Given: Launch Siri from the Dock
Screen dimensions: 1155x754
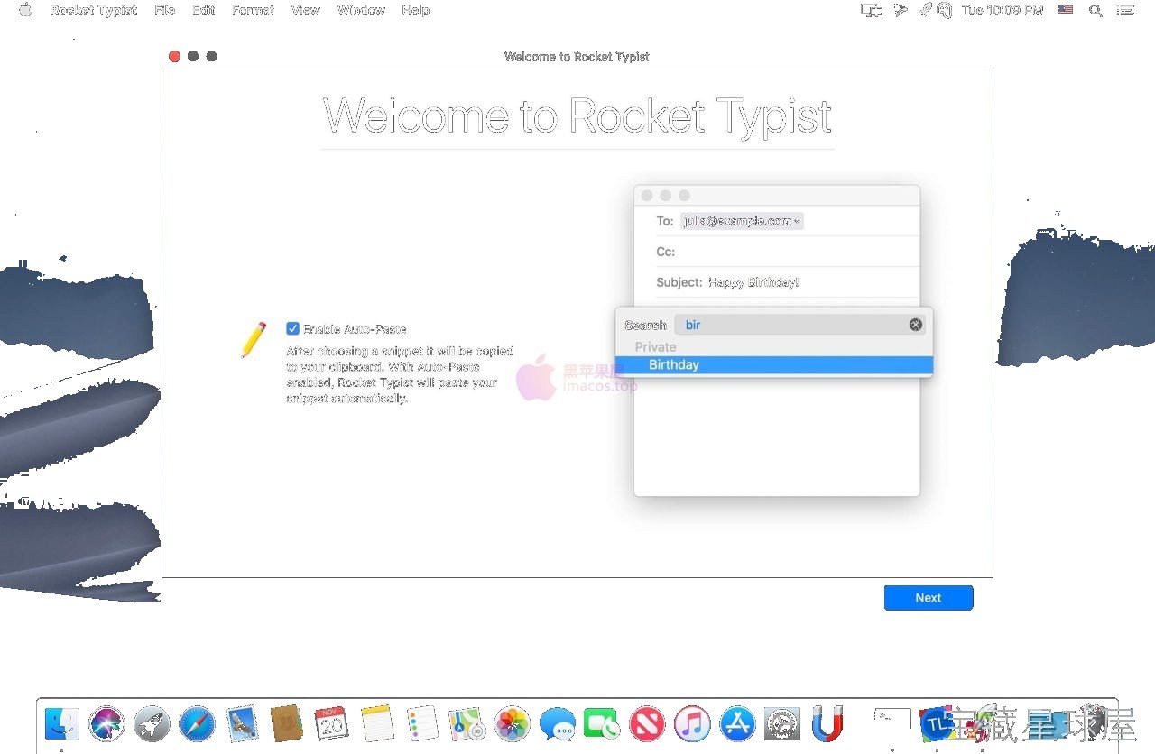Looking at the screenshot, I should 106,723.
